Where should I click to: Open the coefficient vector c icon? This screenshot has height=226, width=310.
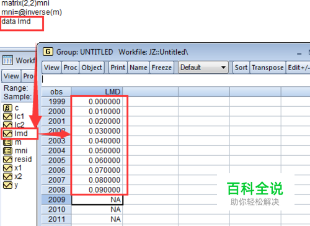point(7,108)
